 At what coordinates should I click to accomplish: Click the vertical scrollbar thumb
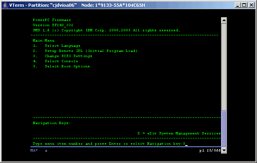click(224, 128)
